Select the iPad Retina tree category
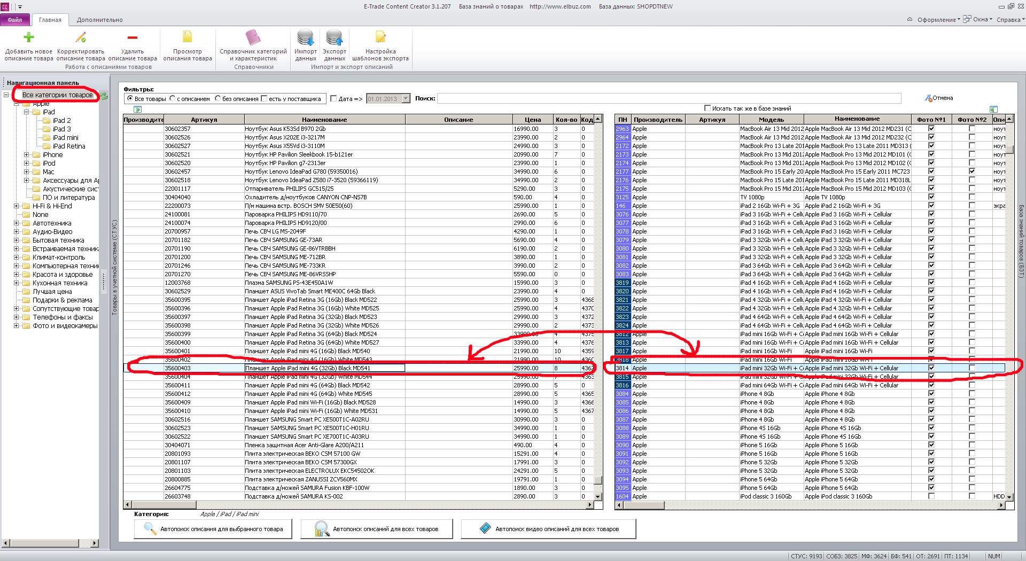This screenshot has width=1026, height=561. [x=69, y=146]
